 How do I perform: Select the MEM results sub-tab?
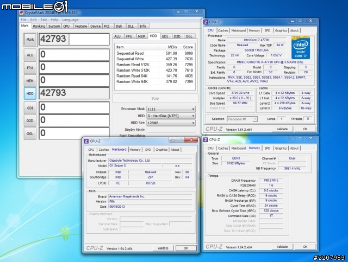point(141,36)
